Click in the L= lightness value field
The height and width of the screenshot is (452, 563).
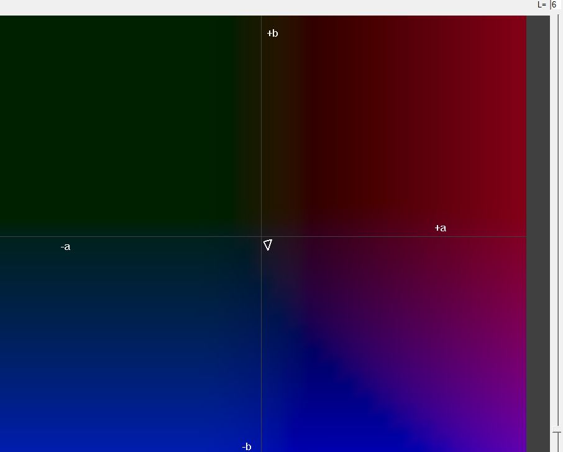[x=556, y=5]
